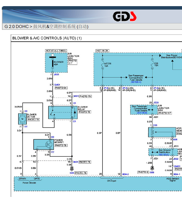The height and width of the screenshot is (200, 182).
Task: Open the SD120-4 link beside JE03 junction box
Action: coord(142,113)
